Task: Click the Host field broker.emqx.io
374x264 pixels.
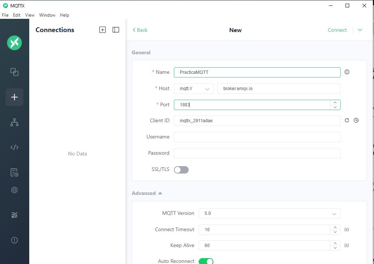Action: (279, 89)
